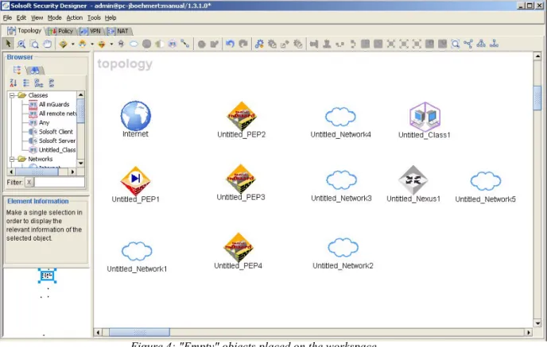This screenshot has width=547, height=347.
Task: Open the Help menu
Action: (111, 17)
